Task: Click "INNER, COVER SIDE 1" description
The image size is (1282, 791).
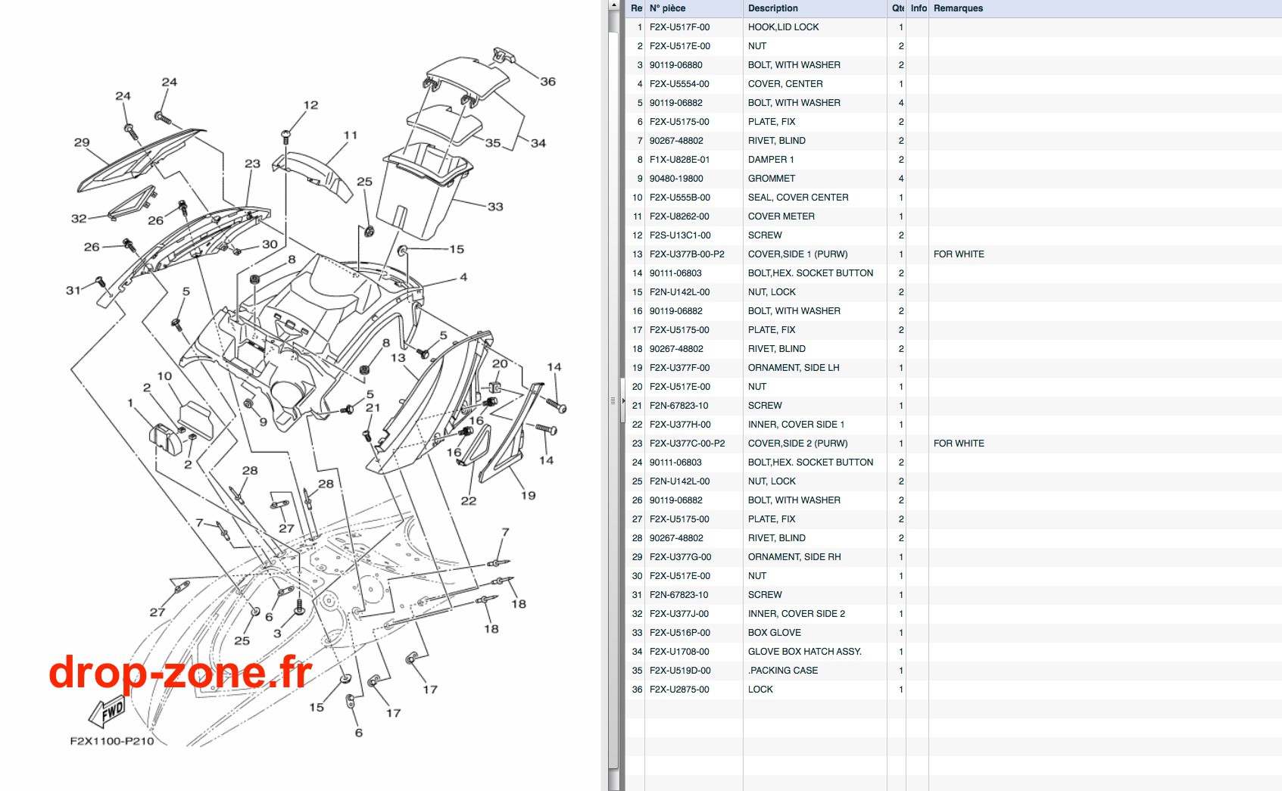Action: tap(796, 425)
